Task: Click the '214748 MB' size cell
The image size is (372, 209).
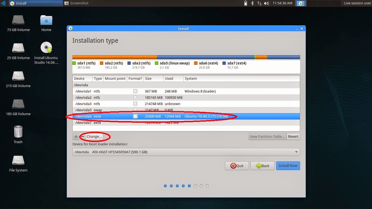Action: [154, 104]
